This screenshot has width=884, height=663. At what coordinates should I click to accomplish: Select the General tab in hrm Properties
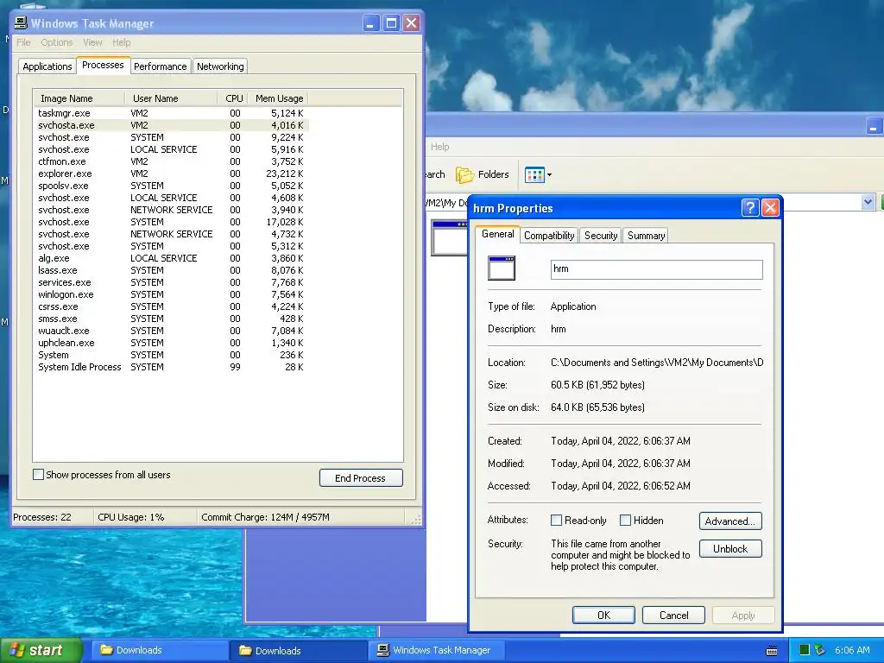pos(497,234)
